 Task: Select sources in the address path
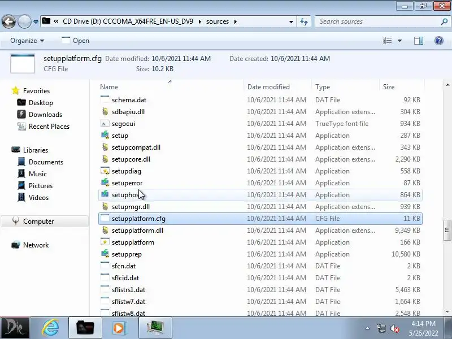[x=218, y=21]
